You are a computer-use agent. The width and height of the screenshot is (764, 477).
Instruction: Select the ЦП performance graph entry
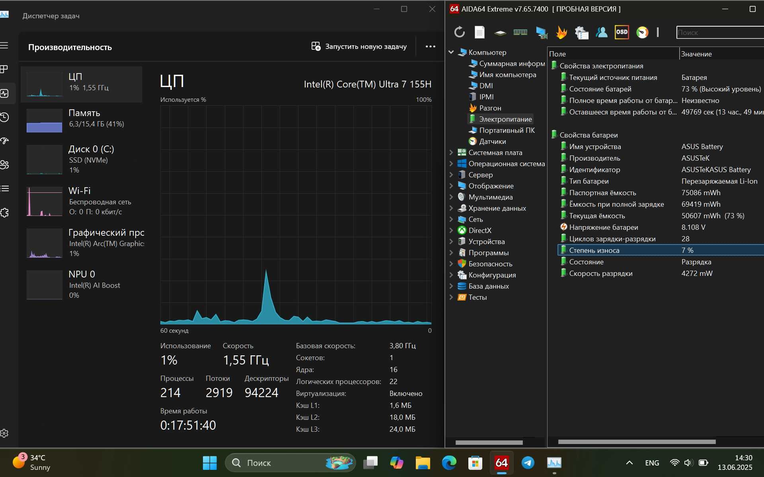pyautogui.click(x=81, y=85)
